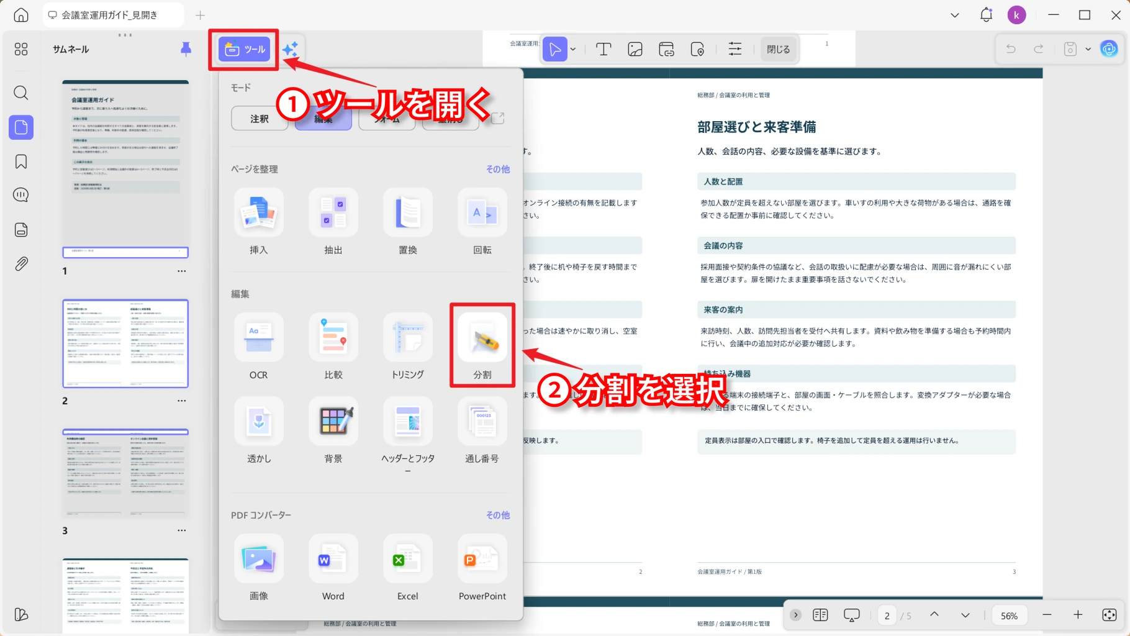Open the dropdown beside the cursor tool

573,49
